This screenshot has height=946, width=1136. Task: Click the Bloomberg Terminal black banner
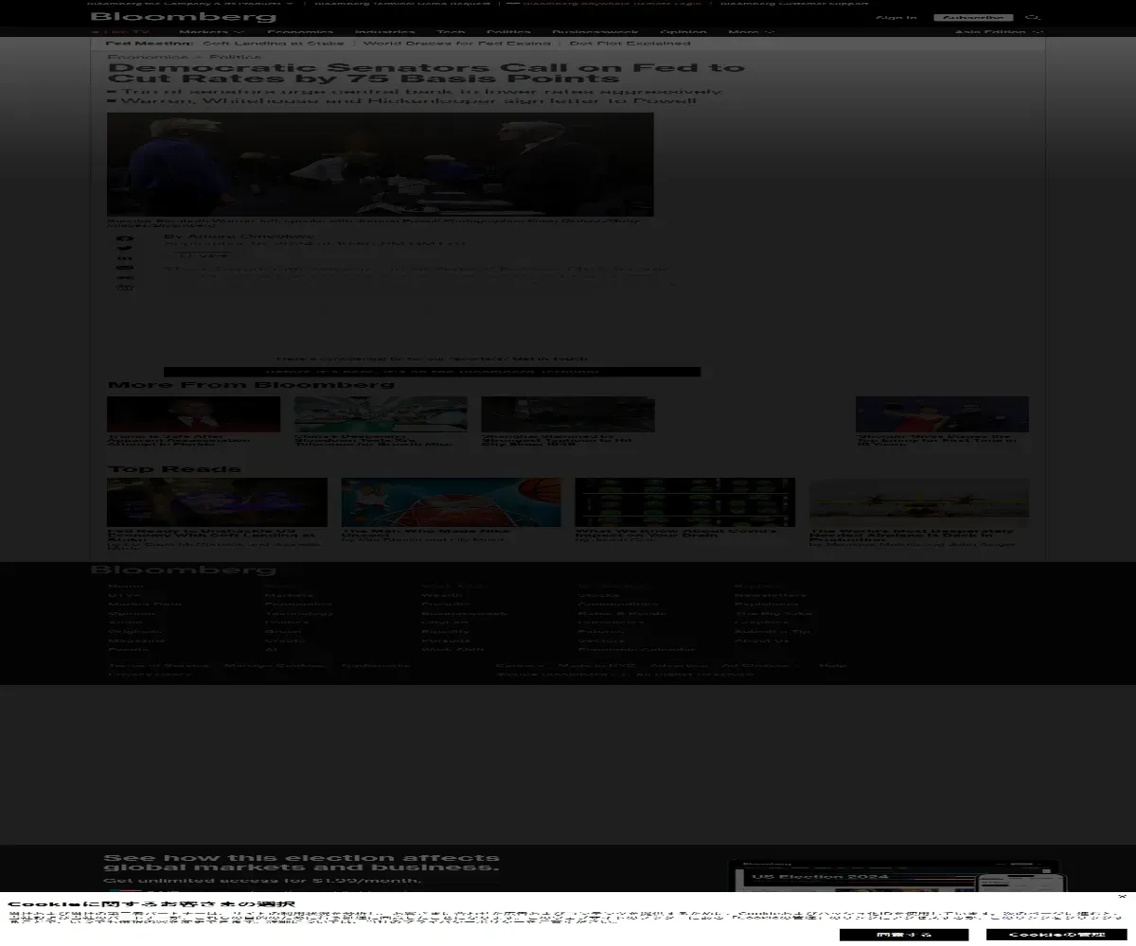click(432, 372)
